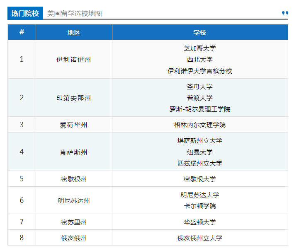Select the 热门院校 tab
The width and height of the screenshot is (299, 248).
point(25,13)
